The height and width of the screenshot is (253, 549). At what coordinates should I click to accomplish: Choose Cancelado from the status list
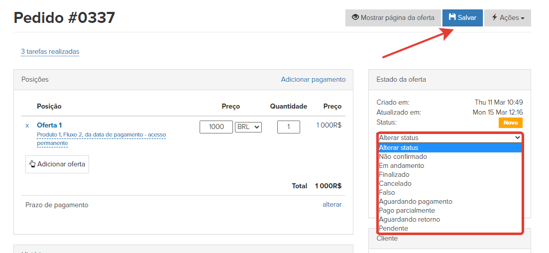pyautogui.click(x=395, y=183)
